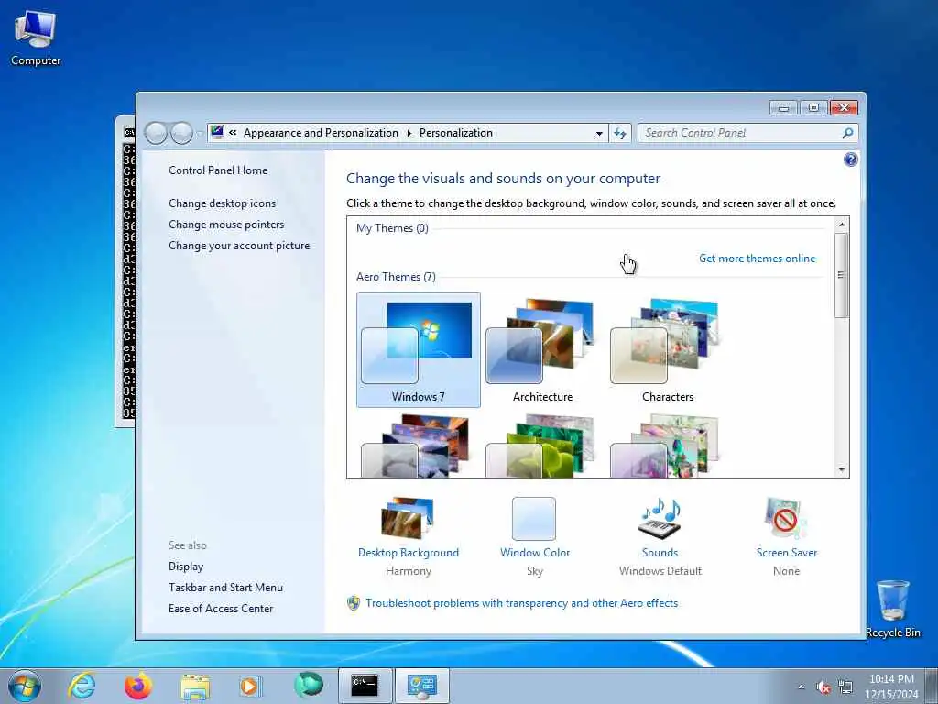Open the Window Color swatch
This screenshot has height=704, width=938.
[x=534, y=519]
